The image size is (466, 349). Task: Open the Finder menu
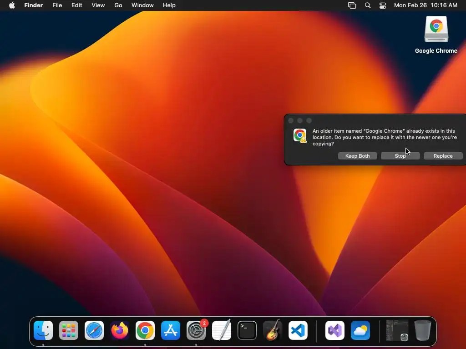pos(34,5)
